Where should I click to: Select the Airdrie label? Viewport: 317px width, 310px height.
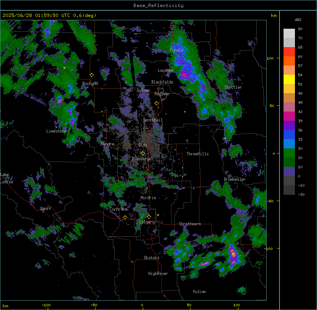(x=148, y=198)
